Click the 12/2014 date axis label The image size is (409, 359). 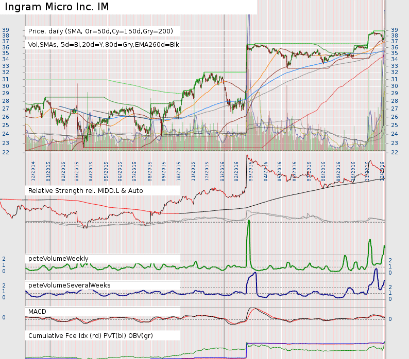point(33,171)
